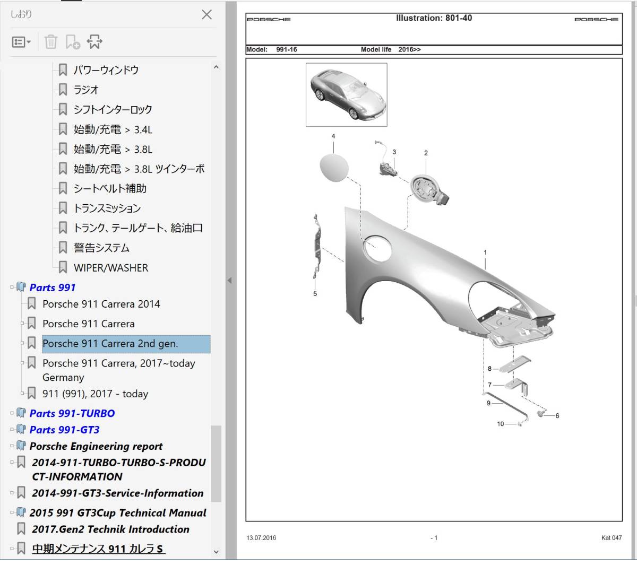Click the Parts 991 bookmark link

(53, 288)
